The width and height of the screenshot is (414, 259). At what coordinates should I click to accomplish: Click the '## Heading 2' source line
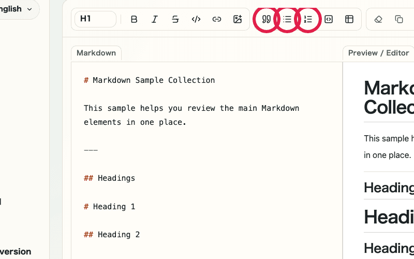pos(112,235)
